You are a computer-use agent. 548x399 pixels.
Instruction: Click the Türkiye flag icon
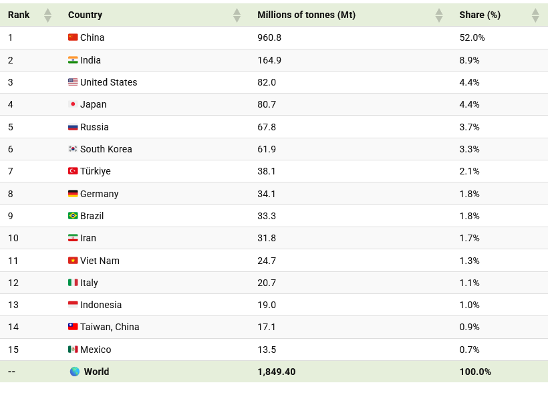click(x=73, y=171)
